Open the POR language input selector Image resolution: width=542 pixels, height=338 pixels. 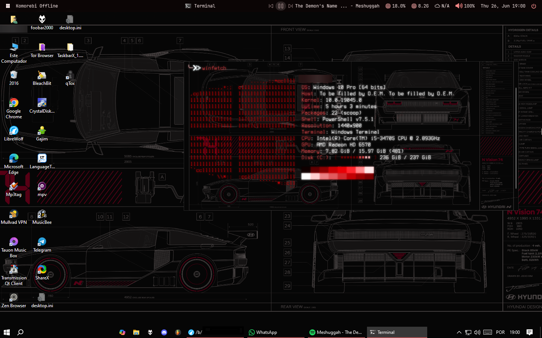501,332
